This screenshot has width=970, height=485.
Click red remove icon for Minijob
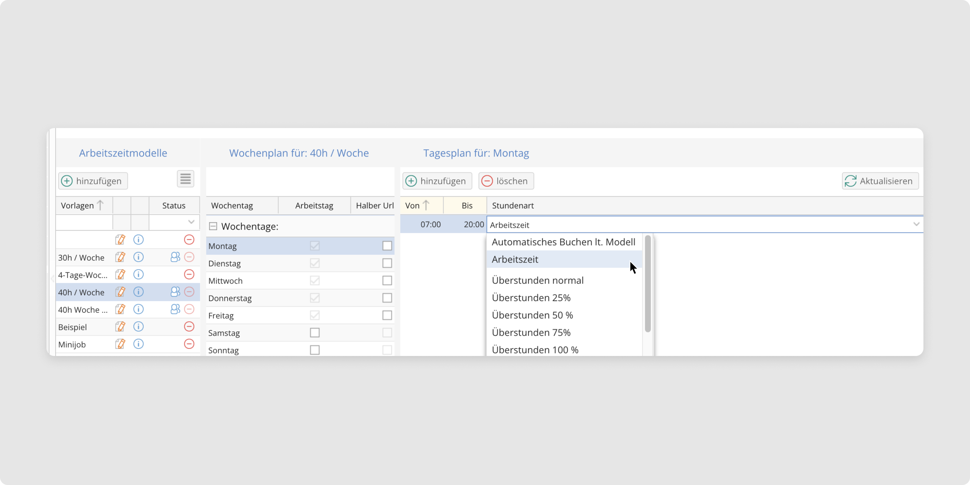point(189,344)
